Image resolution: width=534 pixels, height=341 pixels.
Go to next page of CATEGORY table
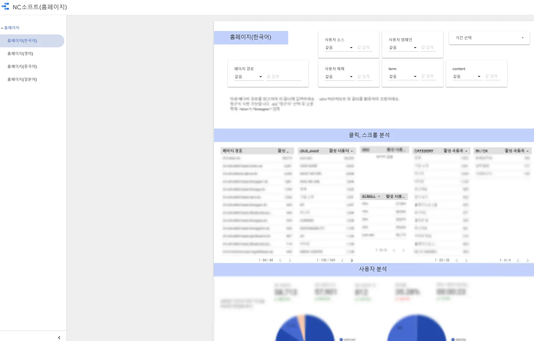tap(466, 260)
